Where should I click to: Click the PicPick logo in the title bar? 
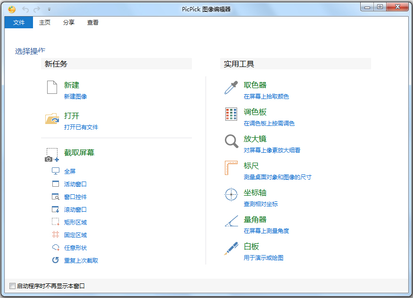(x=11, y=8)
